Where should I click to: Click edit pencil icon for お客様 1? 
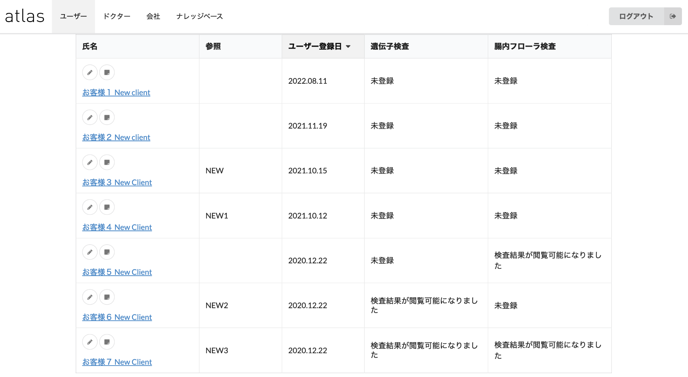(90, 72)
